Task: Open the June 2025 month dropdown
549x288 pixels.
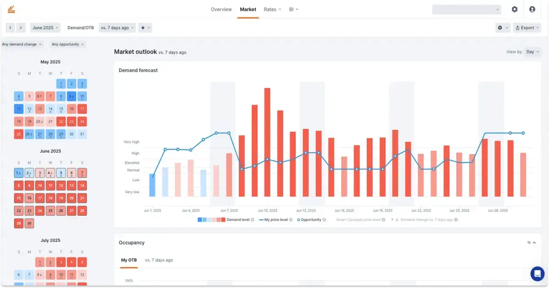Action: click(45, 28)
